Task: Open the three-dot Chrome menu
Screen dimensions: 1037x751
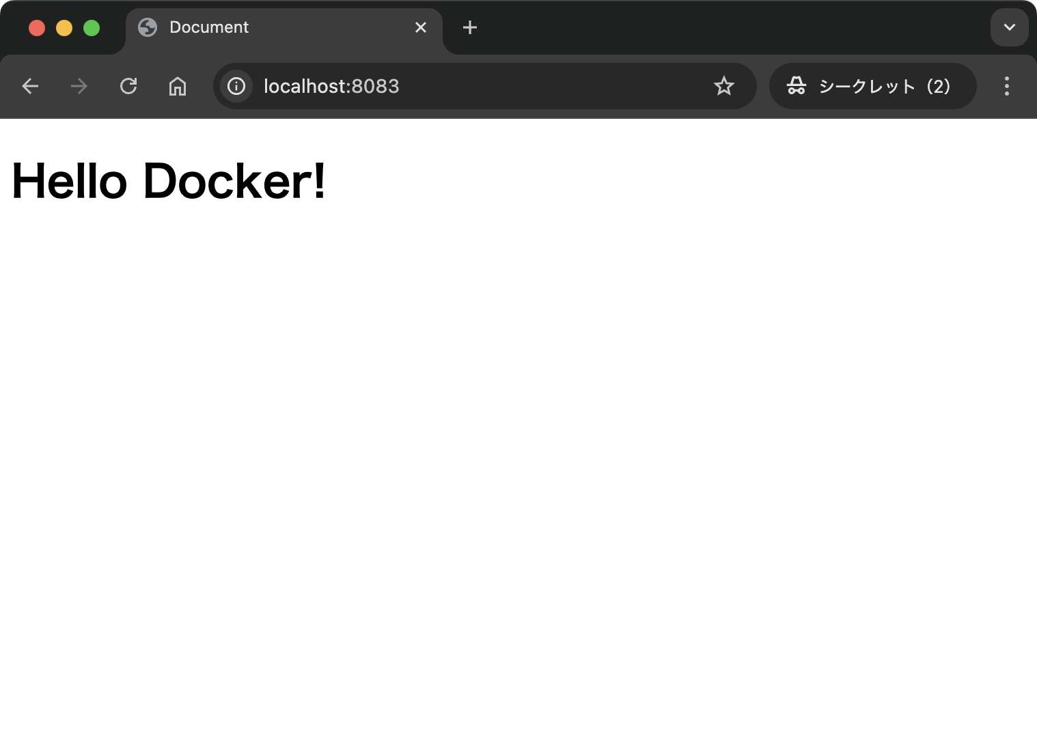Action: point(1006,86)
